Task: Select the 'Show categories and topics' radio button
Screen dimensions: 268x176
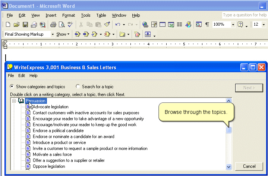Action: pyautogui.click(x=12, y=86)
